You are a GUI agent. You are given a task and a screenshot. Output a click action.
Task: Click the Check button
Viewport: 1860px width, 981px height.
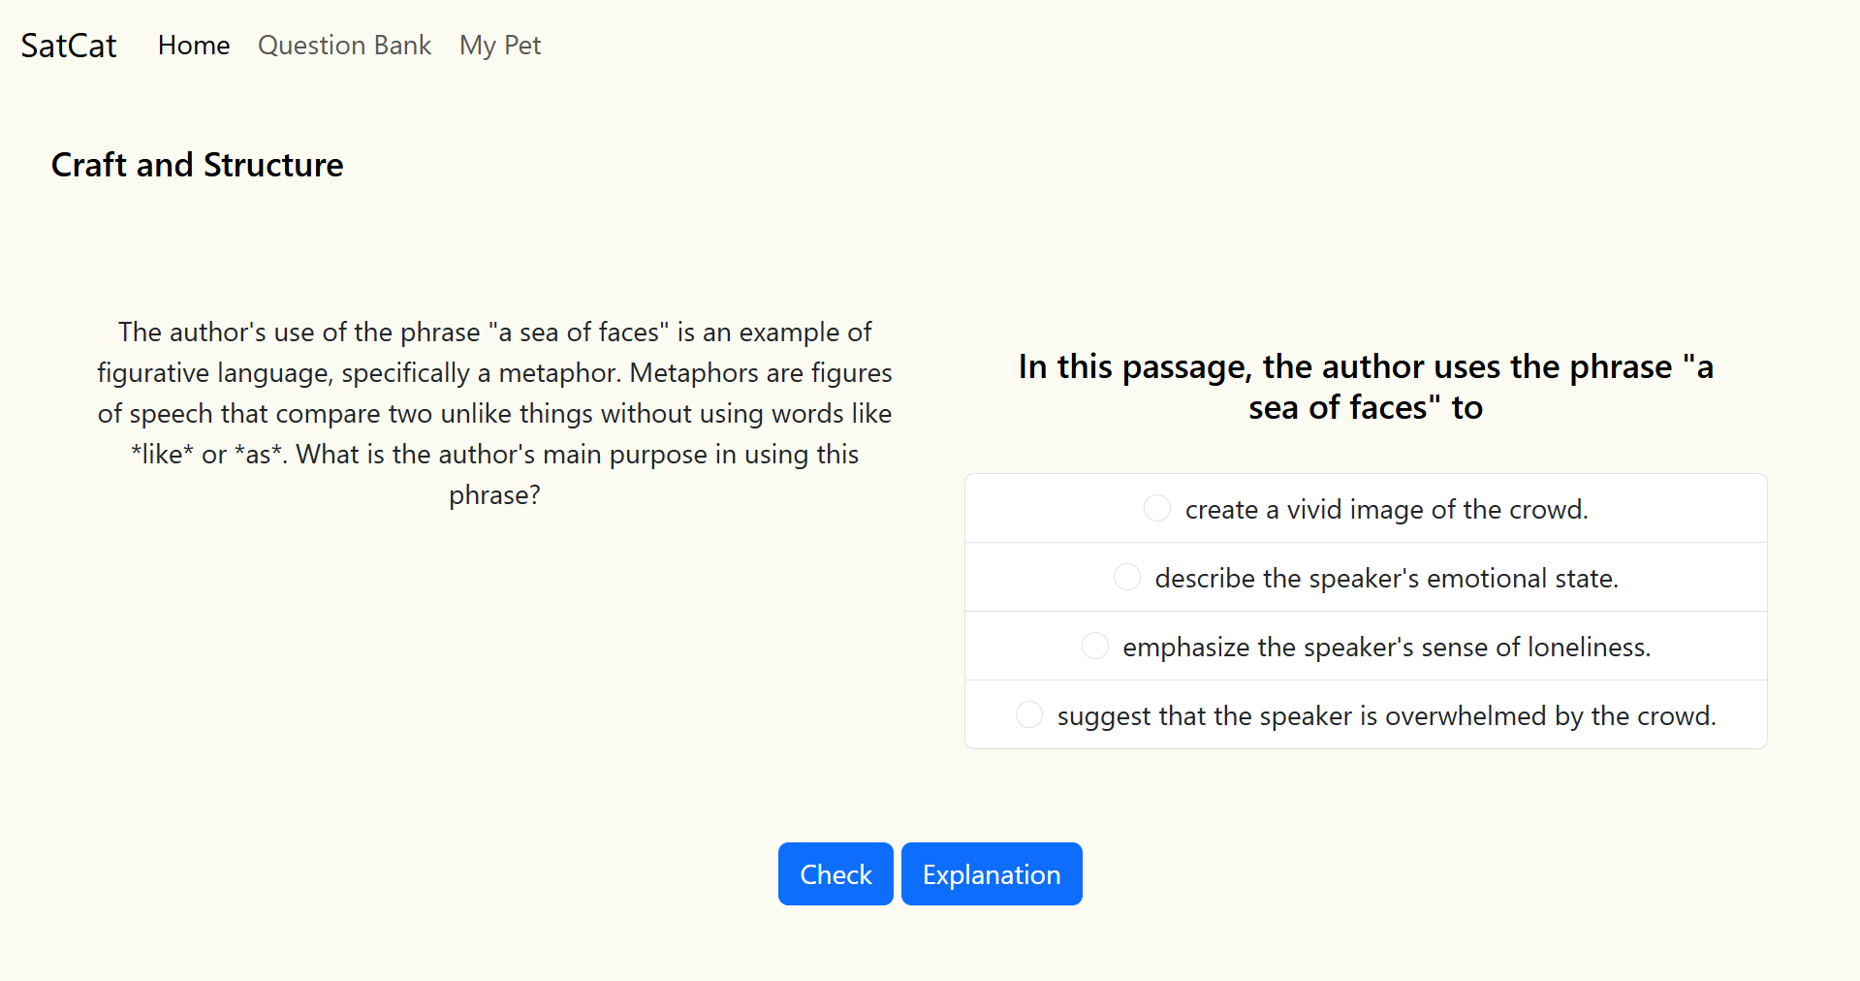coord(835,874)
